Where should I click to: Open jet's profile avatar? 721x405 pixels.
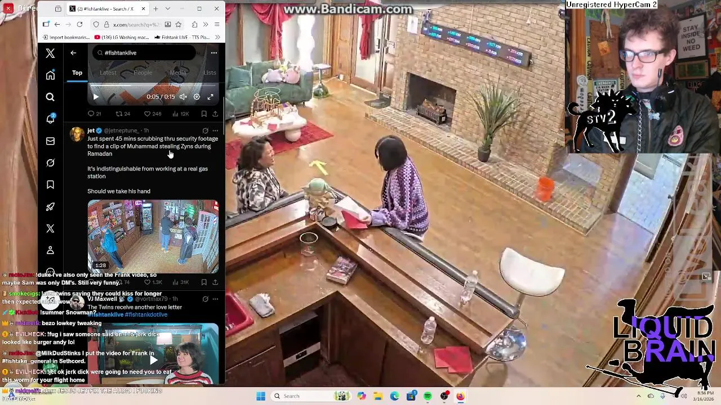coord(76,134)
